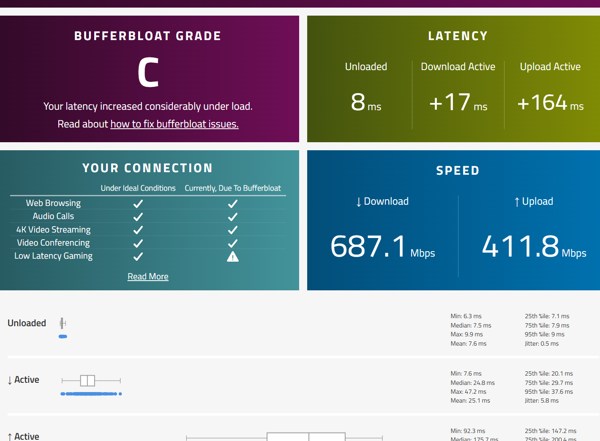Click Audio Calls checkmark under Currently column
The image size is (600, 441).
click(x=233, y=217)
